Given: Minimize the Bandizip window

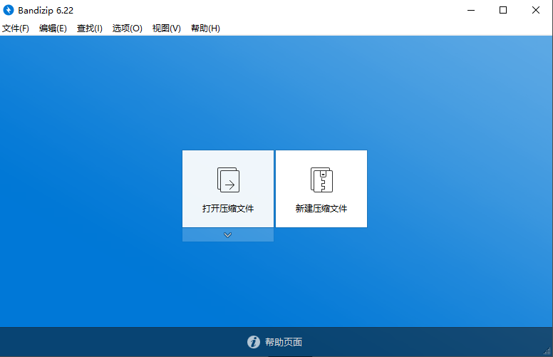Looking at the screenshot, I should 471,10.
